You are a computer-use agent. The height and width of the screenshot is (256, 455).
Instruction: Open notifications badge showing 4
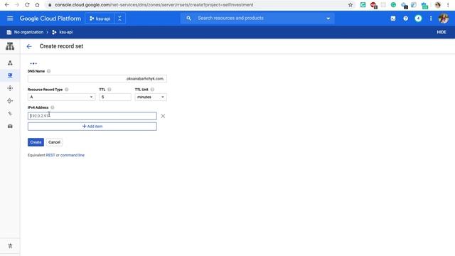click(418, 18)
